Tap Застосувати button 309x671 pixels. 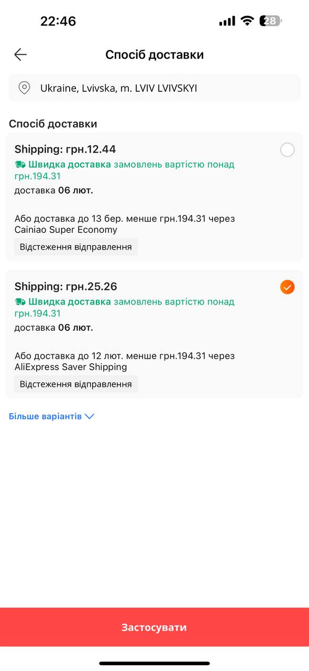click(x=154, y=627)
